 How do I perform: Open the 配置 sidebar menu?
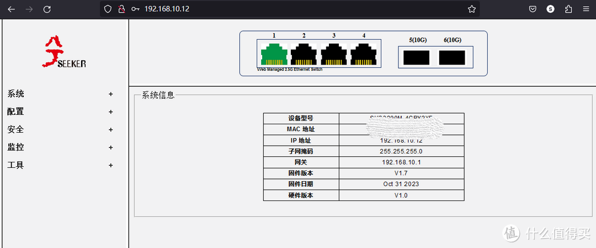[15, 112]
